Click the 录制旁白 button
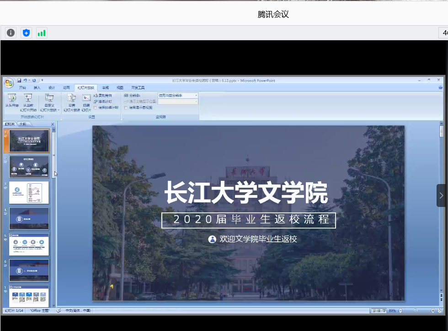The image size is (448, 331). [x=105, y=96]
